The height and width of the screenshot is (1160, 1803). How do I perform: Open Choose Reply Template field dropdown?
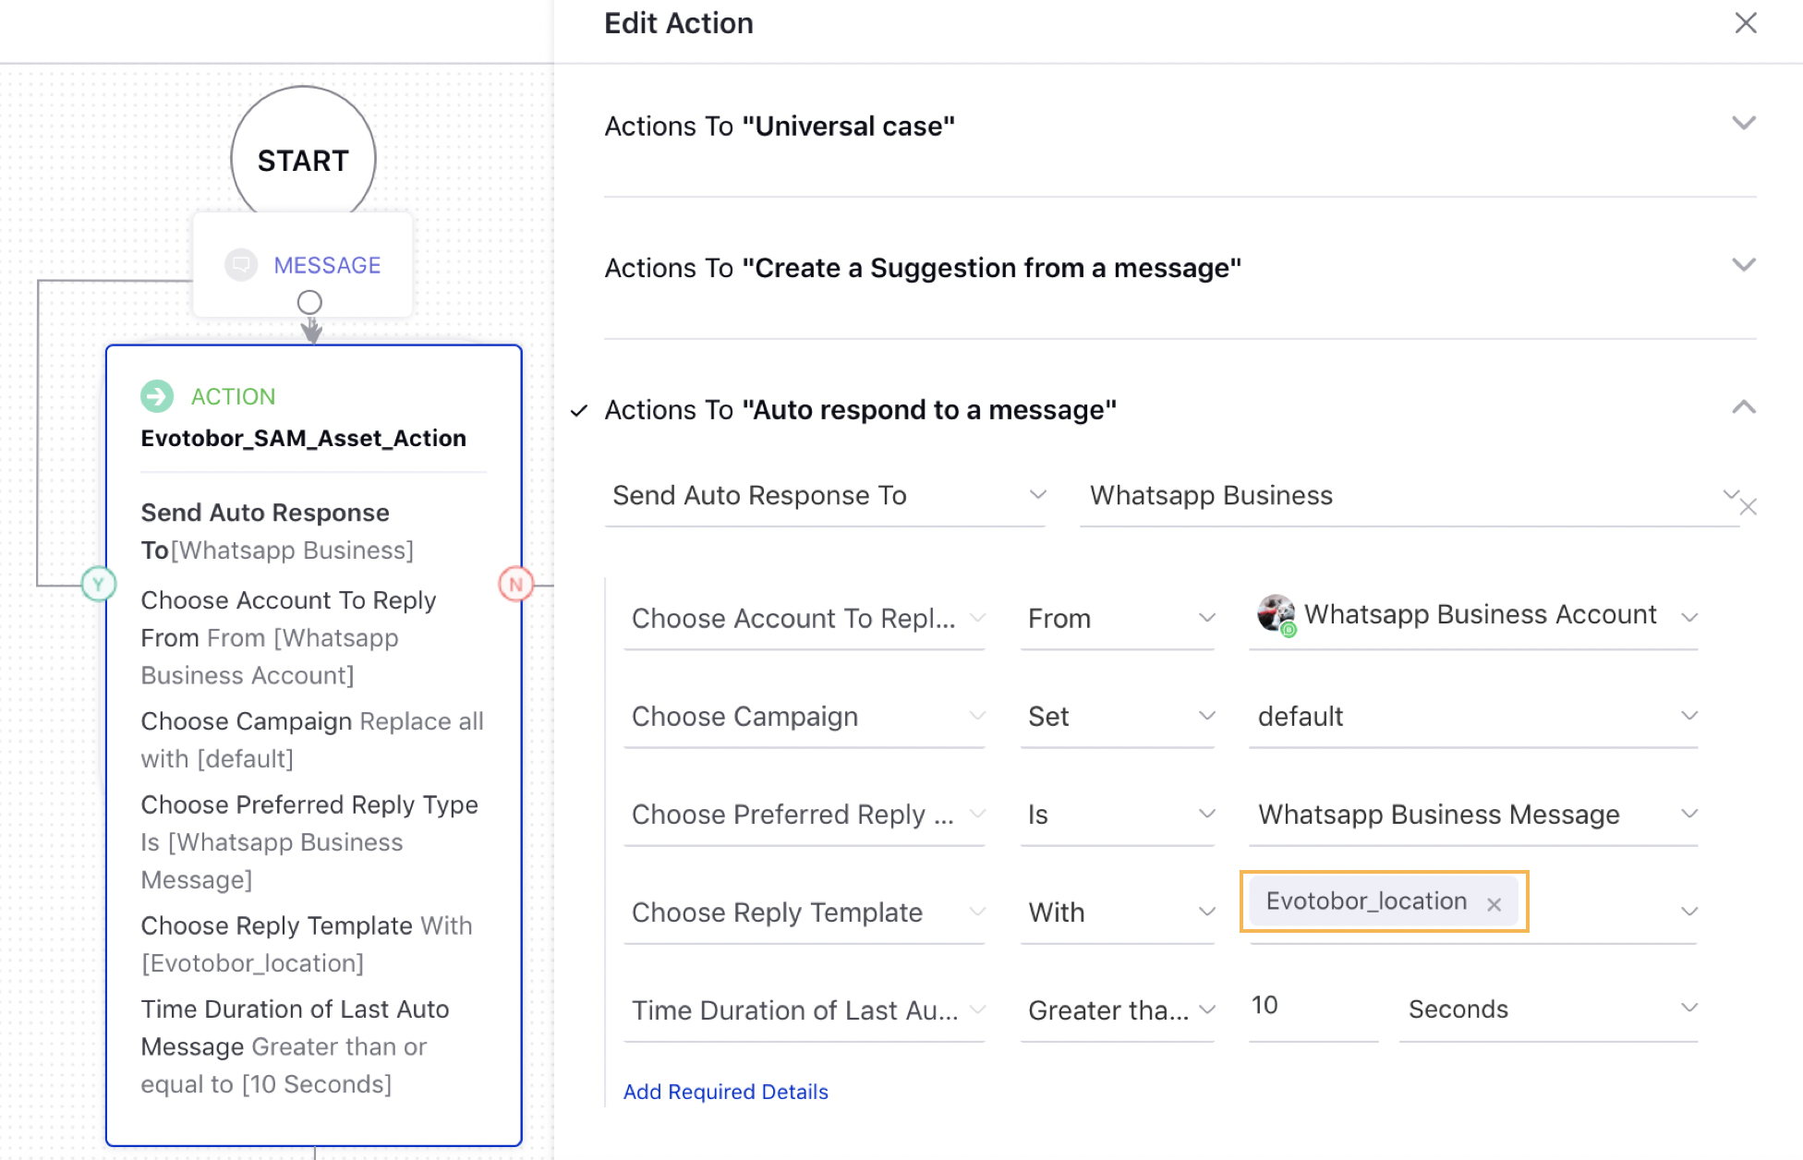point(804,912)
